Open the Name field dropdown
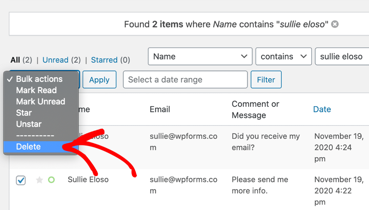 pos(200,56)
